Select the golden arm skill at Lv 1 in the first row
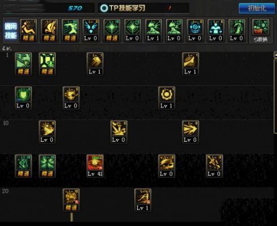277x226 pixels. point(191,64)
